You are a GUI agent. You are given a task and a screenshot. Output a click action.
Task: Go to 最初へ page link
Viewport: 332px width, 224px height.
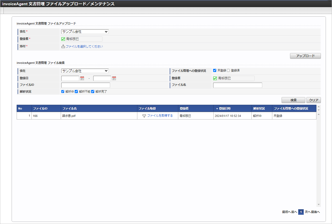pos(286,212)
